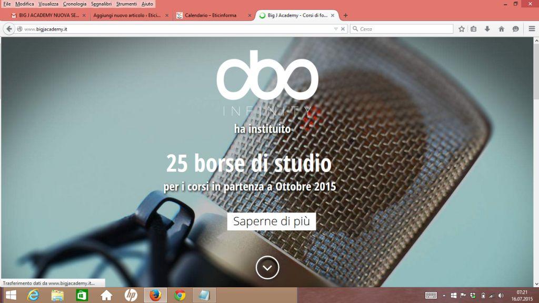Open the Modifica menu
The height and width of the screenshot is (303, 539).
[24, 4]
